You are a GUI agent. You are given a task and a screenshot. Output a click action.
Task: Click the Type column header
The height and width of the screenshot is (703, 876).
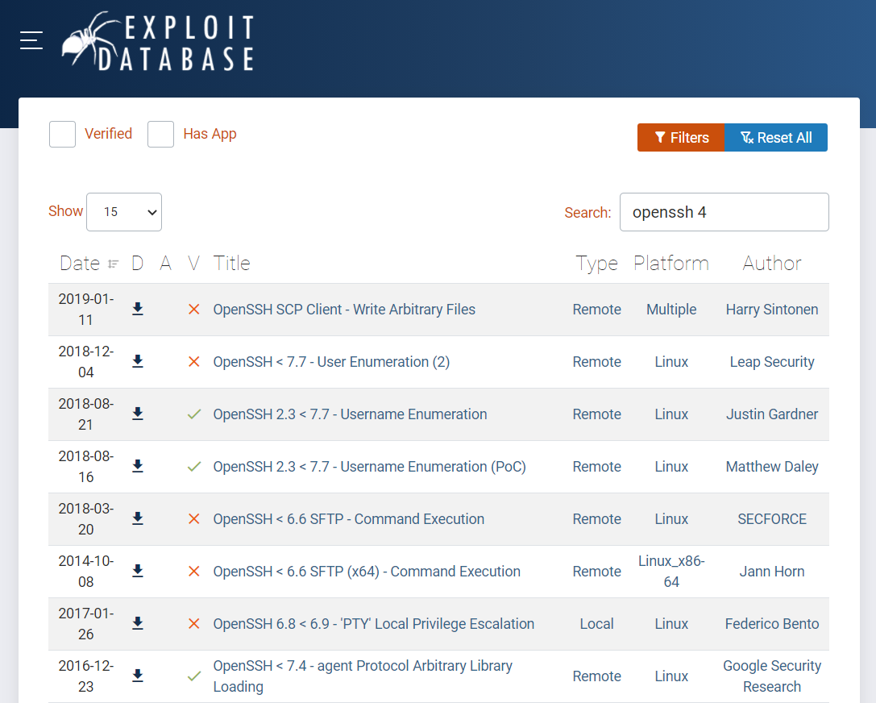tap(596, 263)
